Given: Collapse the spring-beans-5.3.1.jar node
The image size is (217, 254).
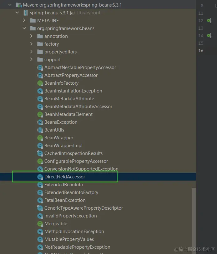Looking at the screenshot, I should pos(17,12).
